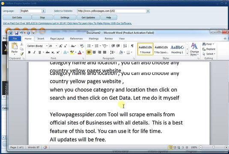Toggle Show/Hide paragraph marks
229x154 pixels.
coord(132,46)
